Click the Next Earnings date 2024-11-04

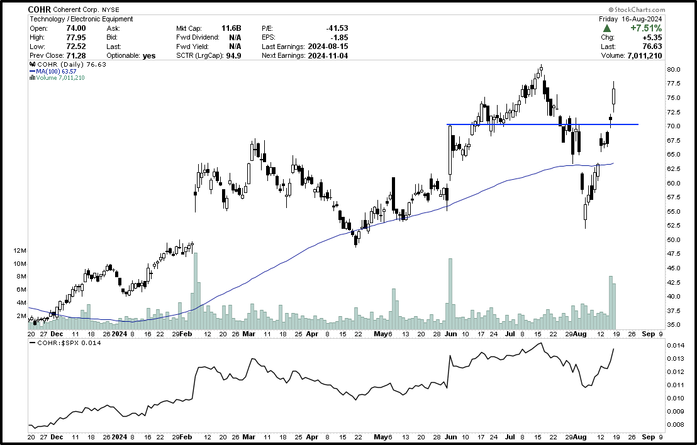[328, 56]
